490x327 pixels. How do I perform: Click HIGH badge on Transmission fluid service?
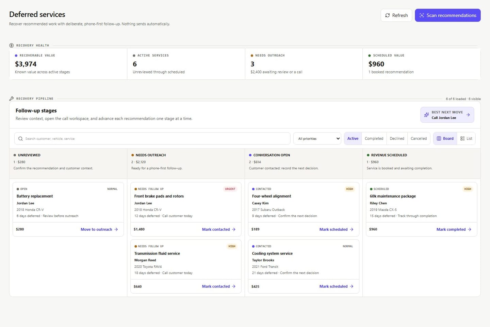point(232,246)
